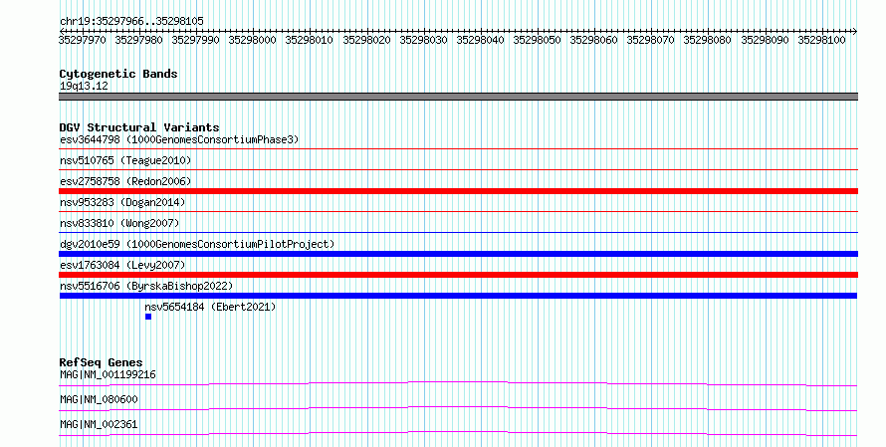Open the nsv5654184 (Ebert2021) label
This screenshot has width=886, height=447.
click(x=210, y=307)
